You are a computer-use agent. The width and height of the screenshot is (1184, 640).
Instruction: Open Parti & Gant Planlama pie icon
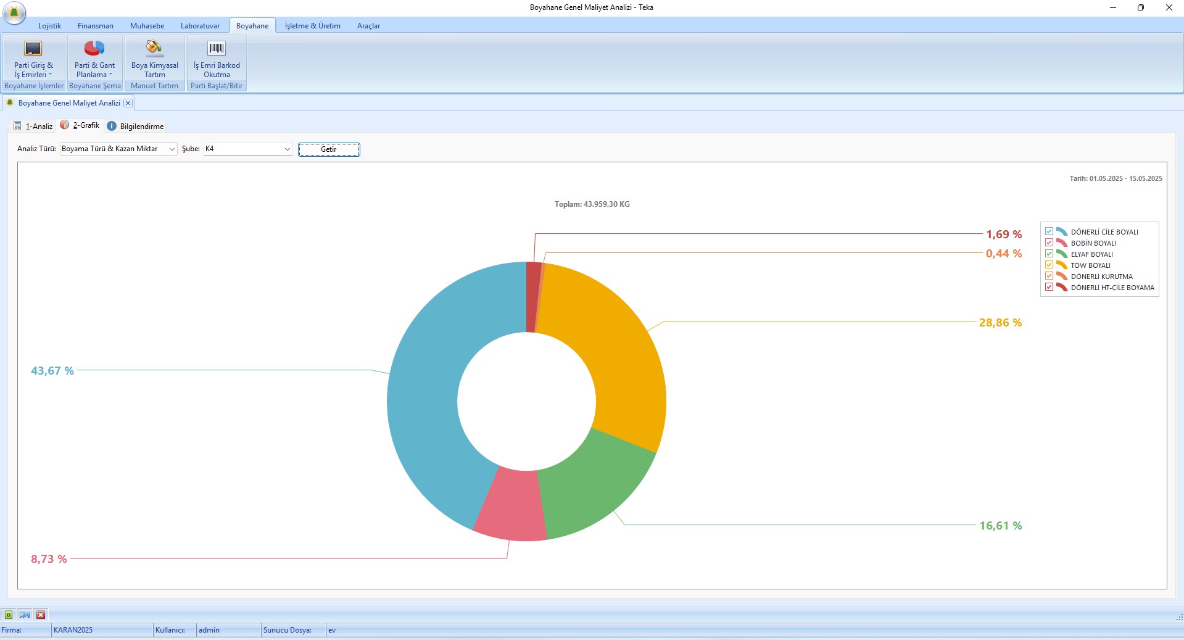[x=94, y=48]
